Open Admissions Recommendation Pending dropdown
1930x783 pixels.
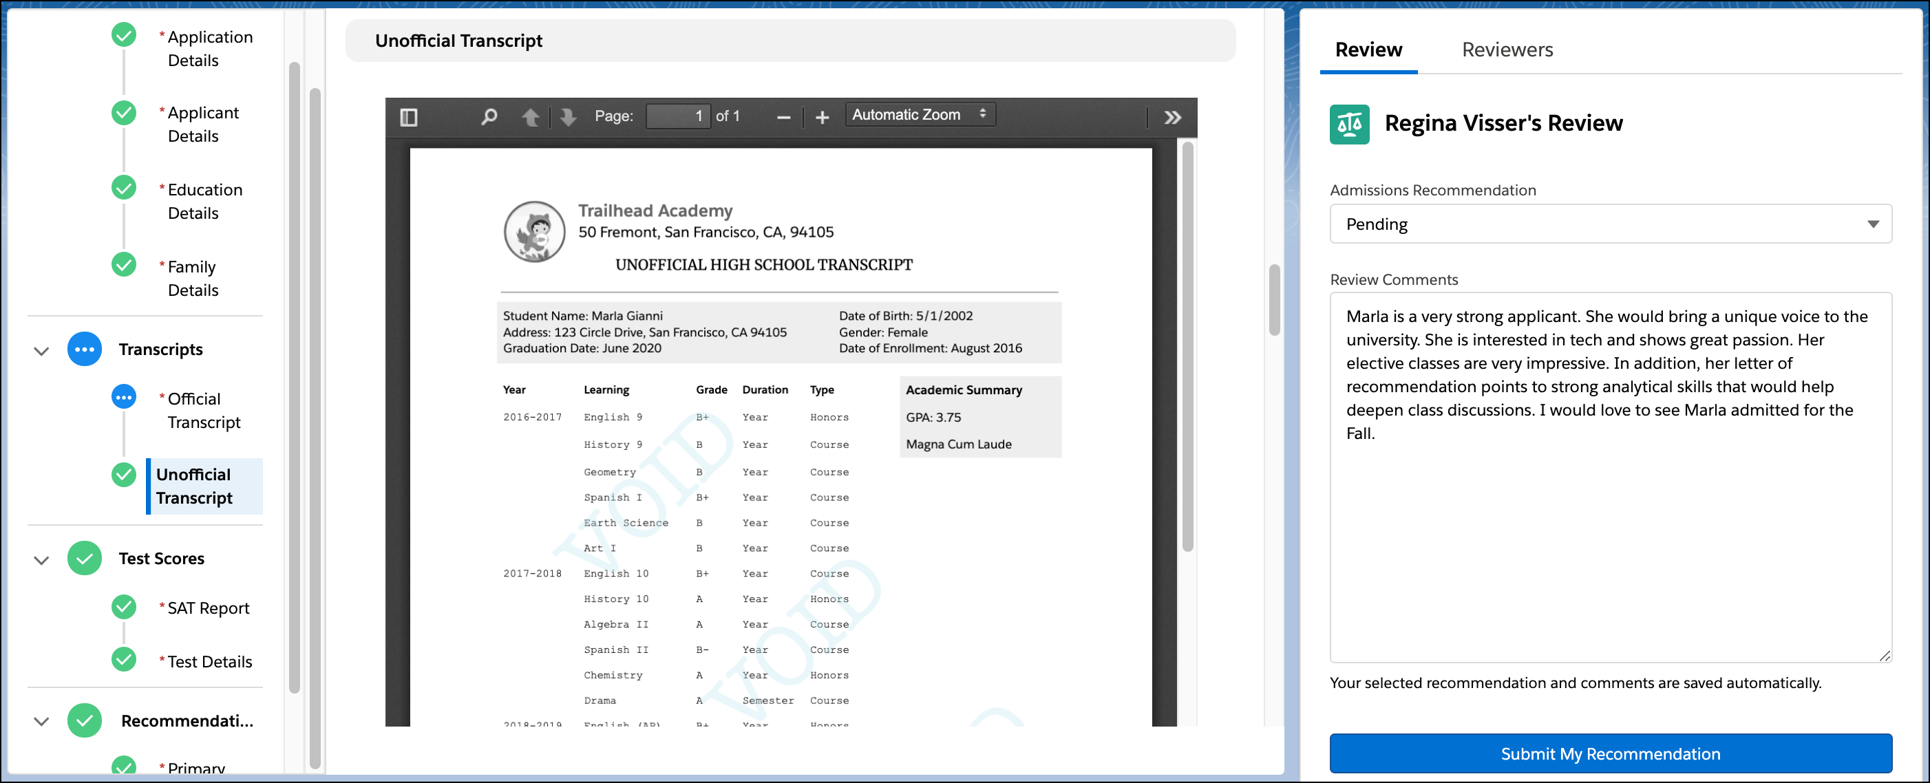click(x=1610, y=224)
